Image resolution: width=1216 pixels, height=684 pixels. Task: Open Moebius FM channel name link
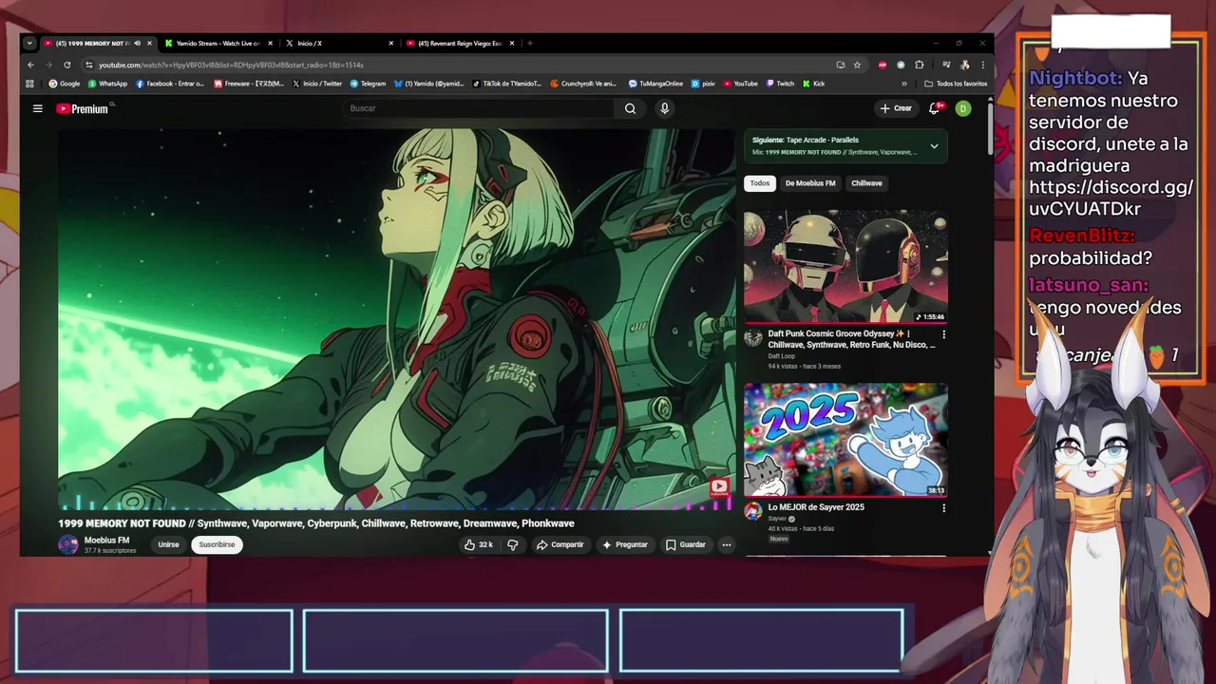point(106,541)
